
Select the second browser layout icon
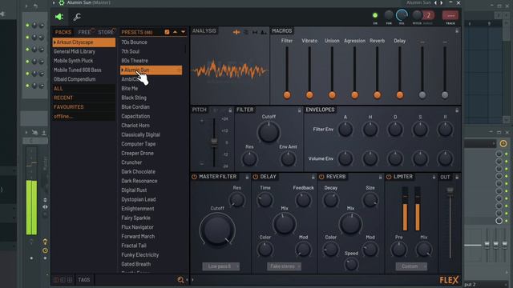(63, 280)
